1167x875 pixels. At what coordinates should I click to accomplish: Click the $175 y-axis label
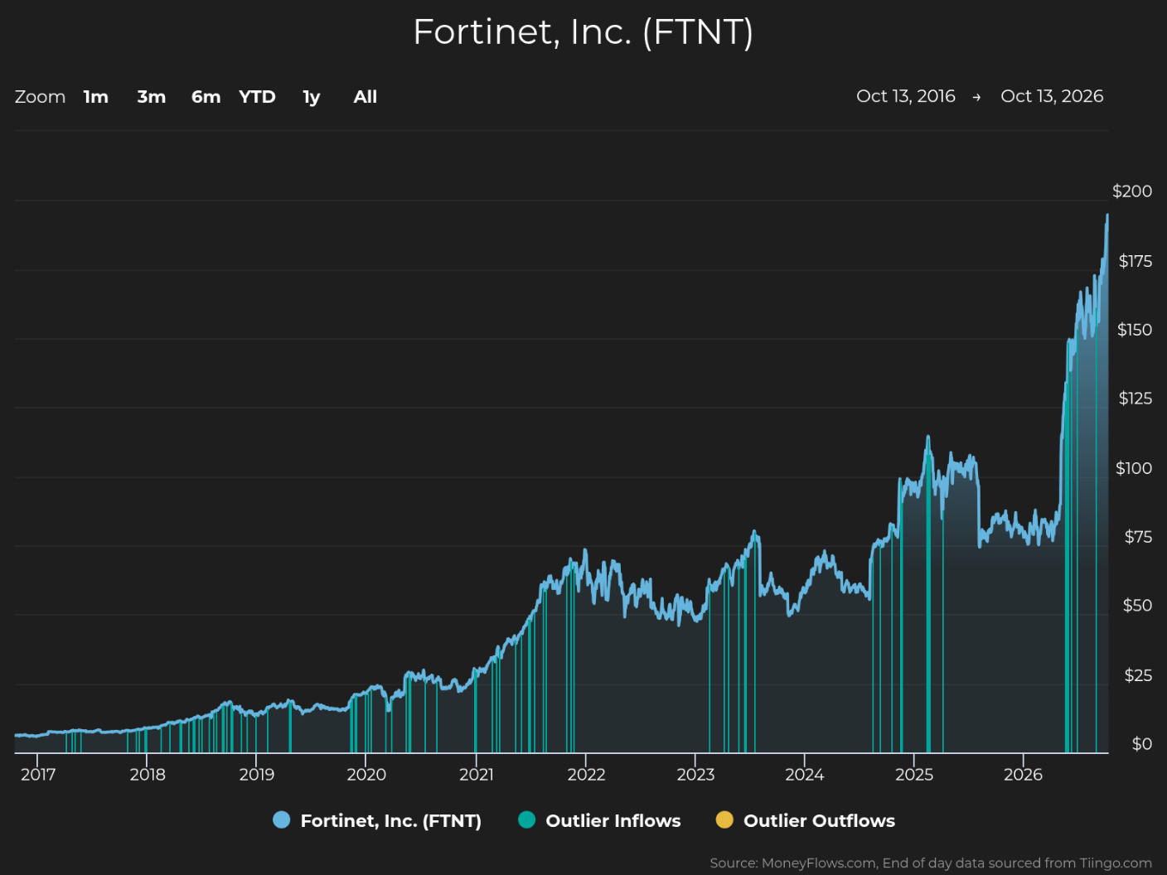click(1136, 262)
